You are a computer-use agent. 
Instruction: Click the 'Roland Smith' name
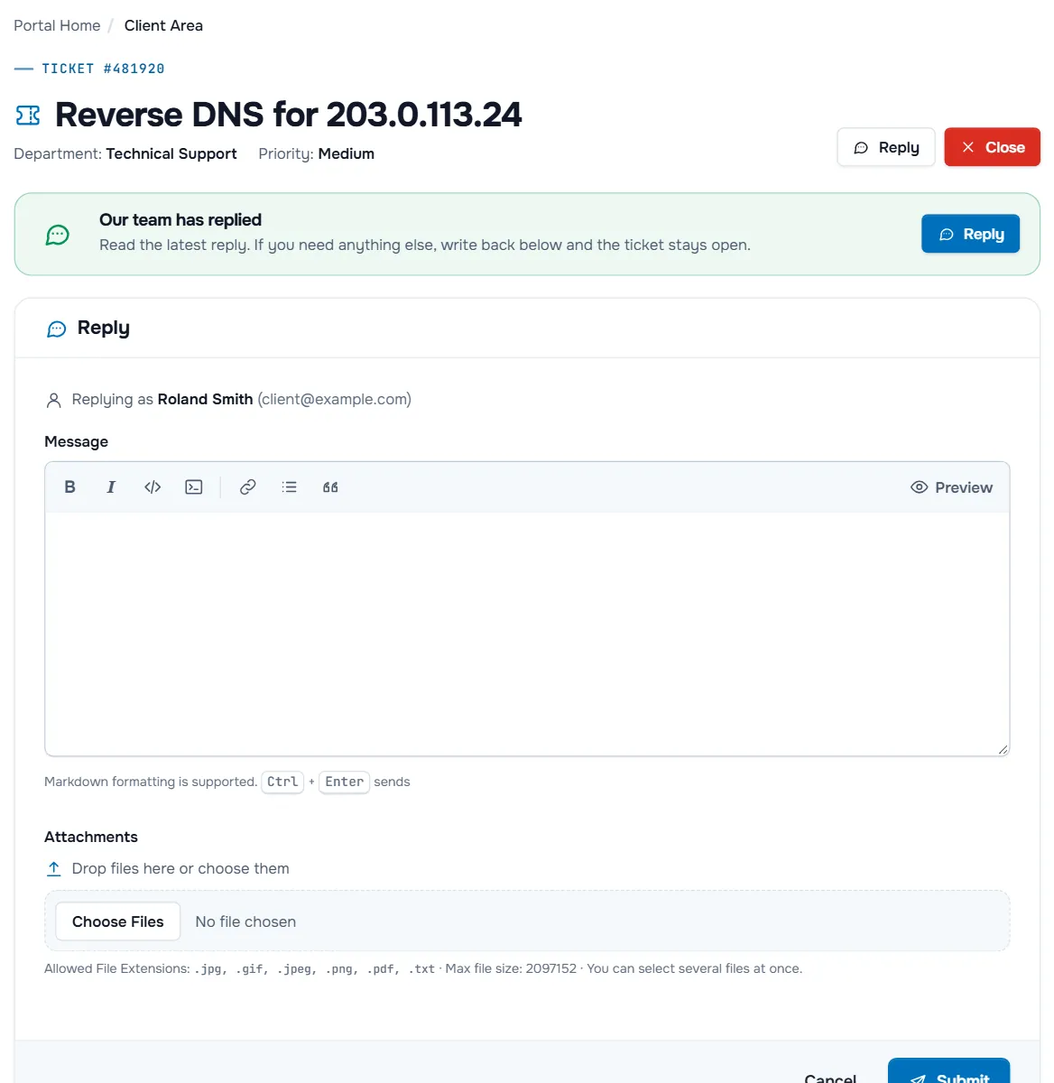pyautogui.click(x=205, y=399)
